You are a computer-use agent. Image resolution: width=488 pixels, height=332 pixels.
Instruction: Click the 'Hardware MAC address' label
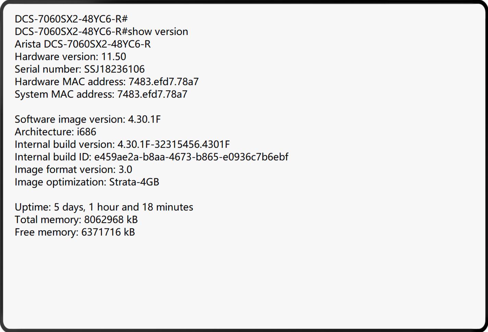pyautogui.click(x=70, y=82)
